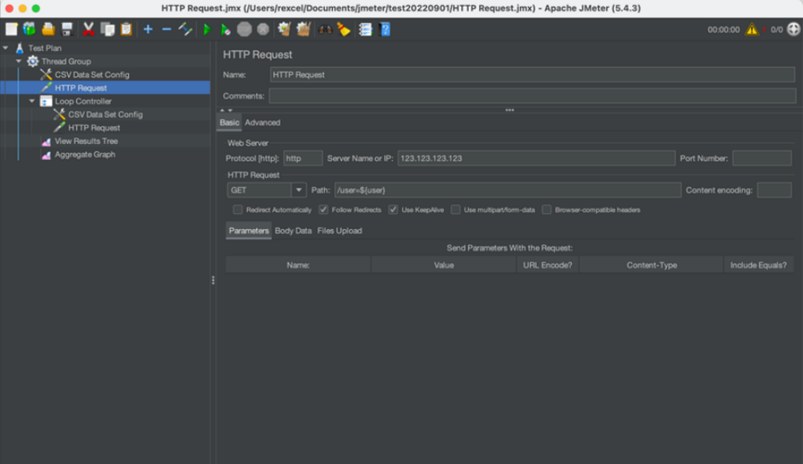The image size is (803, 464).
Task: Click the Path field with /user=${user}
Action: 507,190
